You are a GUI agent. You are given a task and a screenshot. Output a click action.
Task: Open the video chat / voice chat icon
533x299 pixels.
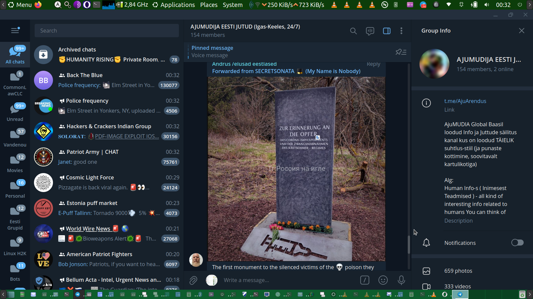[370, 31]
